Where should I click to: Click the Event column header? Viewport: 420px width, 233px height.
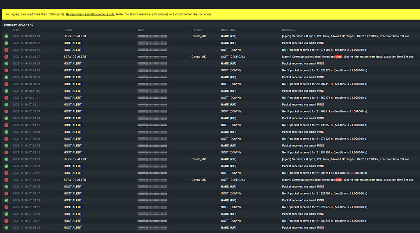68,30
